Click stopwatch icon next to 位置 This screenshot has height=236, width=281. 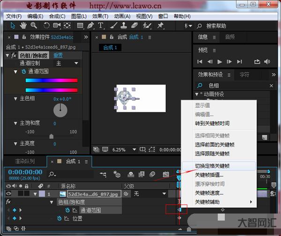[x=59, y=218]
